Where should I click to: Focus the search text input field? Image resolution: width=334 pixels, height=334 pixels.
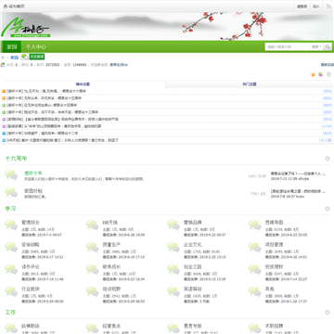pyautogui.click(x=288, y=46)
